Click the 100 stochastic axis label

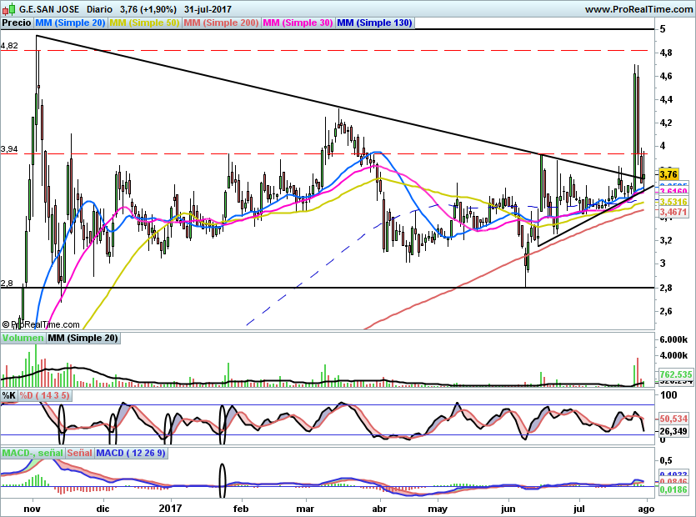(x=669, y=395)
